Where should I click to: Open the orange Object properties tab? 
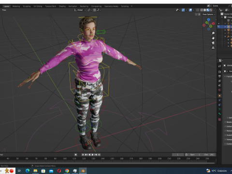(x=219, y=96)
